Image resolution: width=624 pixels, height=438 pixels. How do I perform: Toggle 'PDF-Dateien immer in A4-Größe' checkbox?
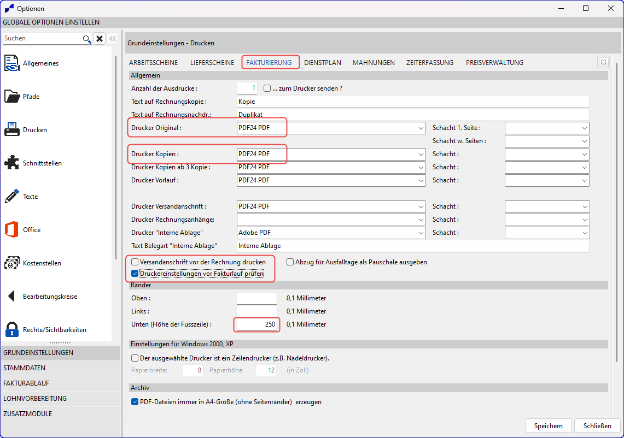click(135, 402)
